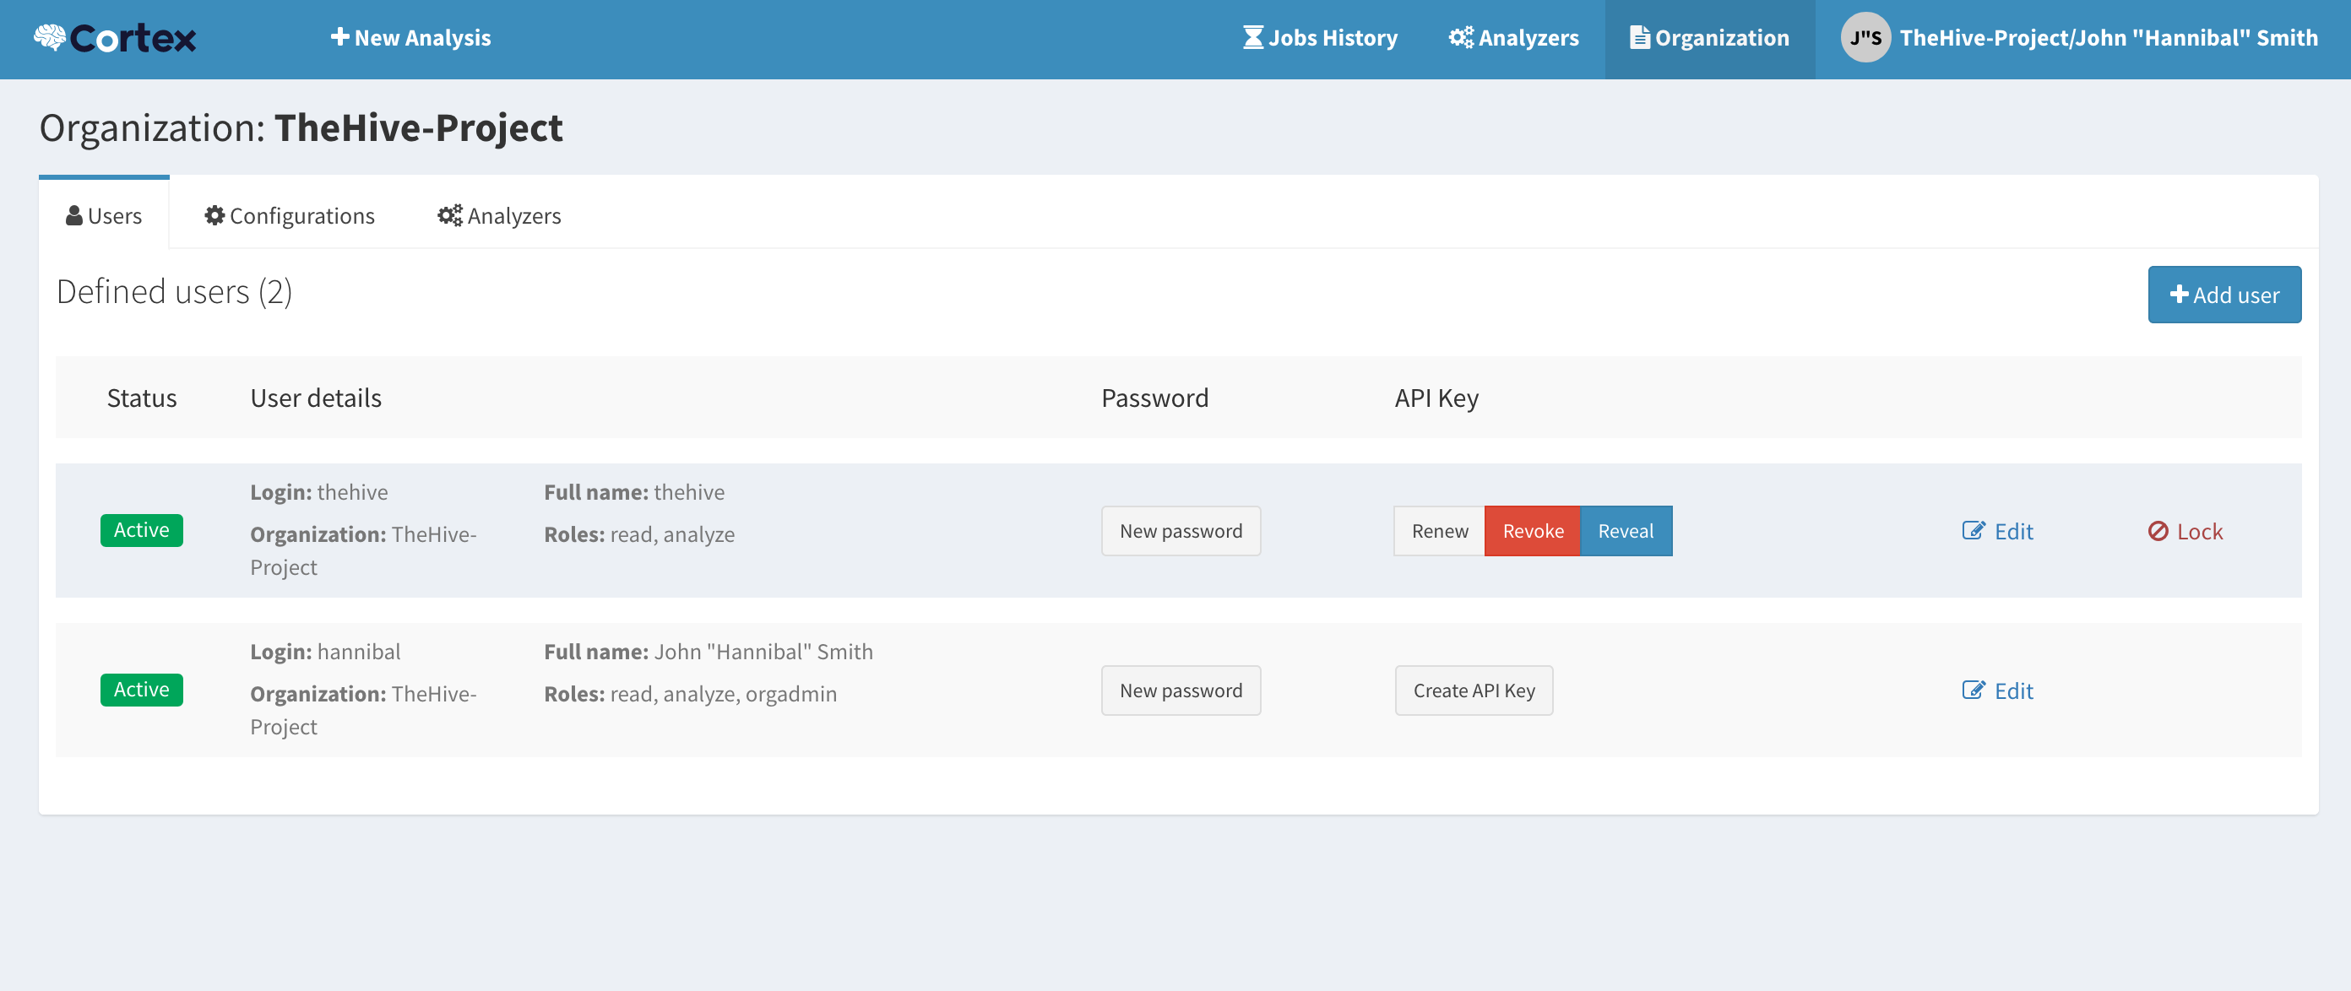
Task: Edit the hannibal user
Action: (1998, 690)
